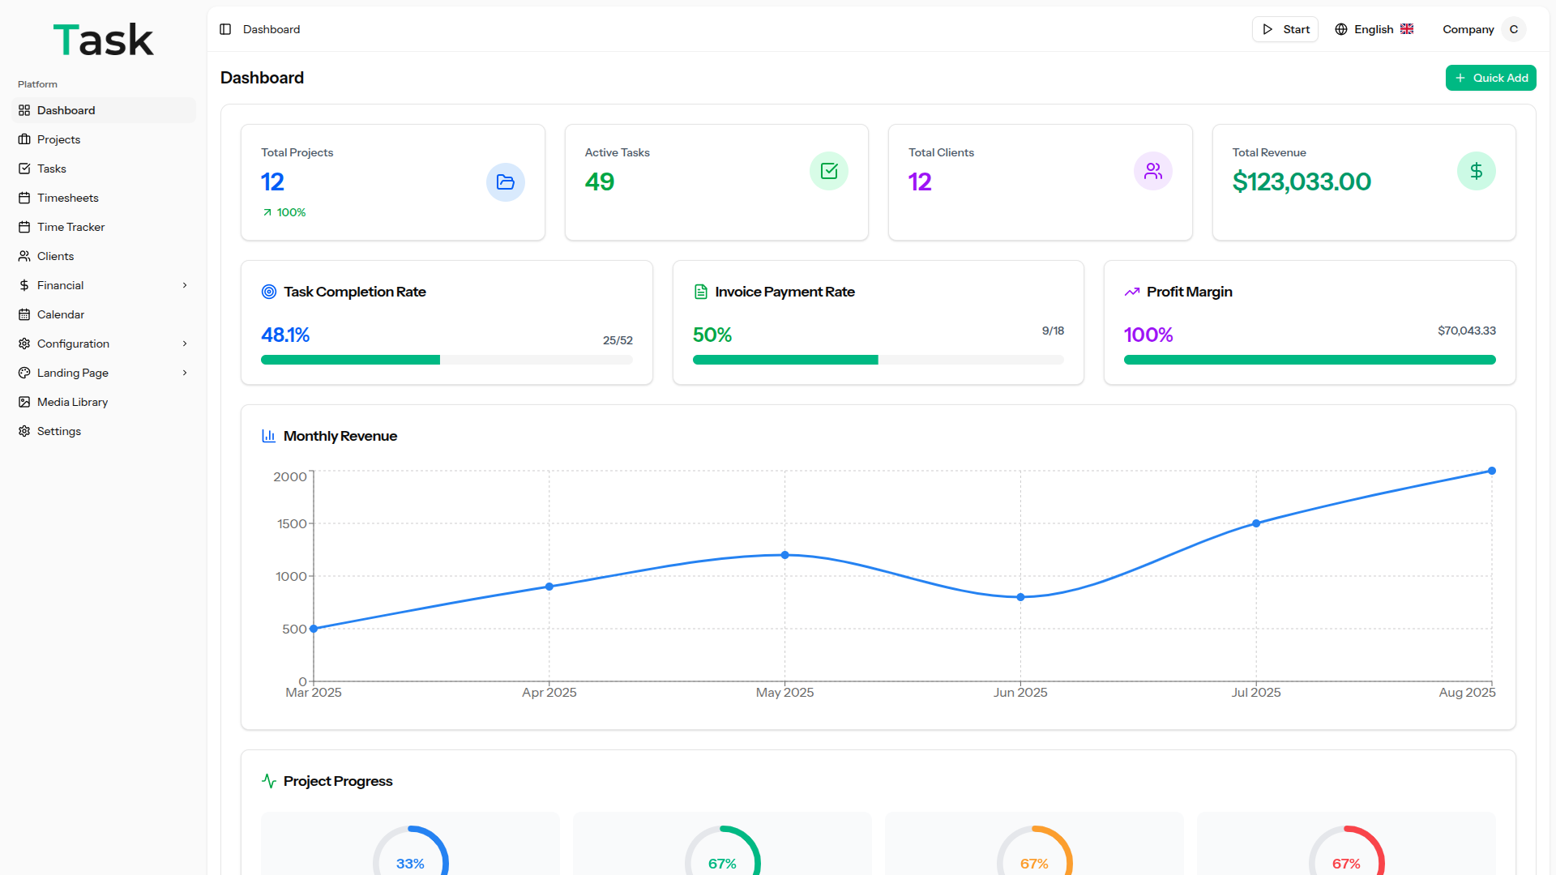Open Timesheets from the sidebar
The height and width of the screenshot is (875, 1556).
[x=67, y=198]
